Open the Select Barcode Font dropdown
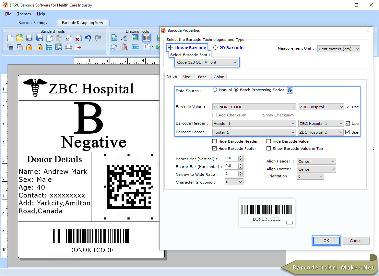 207,62
